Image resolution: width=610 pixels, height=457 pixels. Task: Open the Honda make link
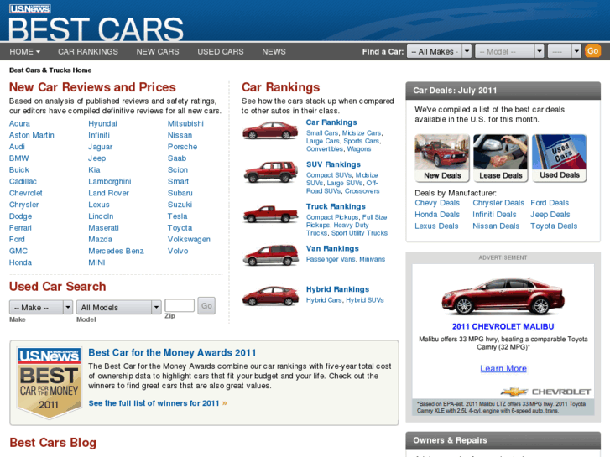coord(20,262)
